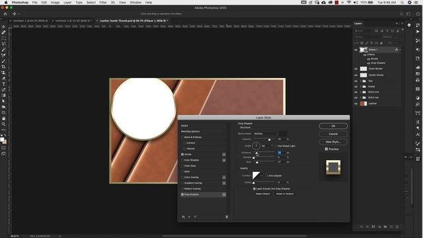The width and height of the screenshot is (423, 238).
Task: Toggle Layer Knocks Out Drop Shadow checkbox
Action: click(x=254, y=188)
